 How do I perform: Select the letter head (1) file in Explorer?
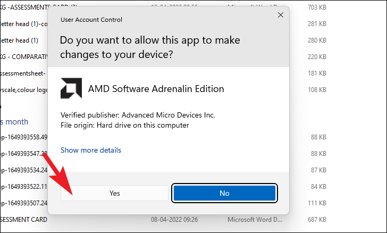click(19, 40)
